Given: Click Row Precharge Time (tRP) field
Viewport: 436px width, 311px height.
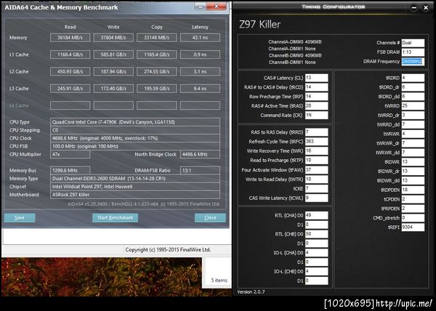Looking at the screenshot, I should (316, 97).
